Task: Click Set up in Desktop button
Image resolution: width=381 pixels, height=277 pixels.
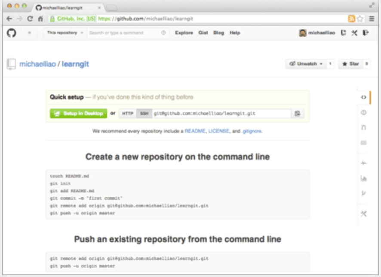Action: pos(79,114)
